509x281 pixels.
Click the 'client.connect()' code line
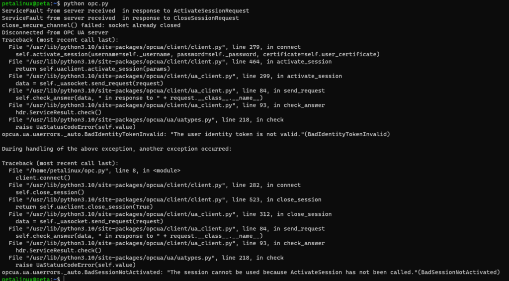(x=43, y=178)
